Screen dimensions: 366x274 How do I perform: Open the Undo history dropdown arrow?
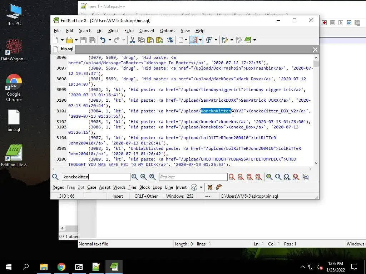(x=109, y=40)
